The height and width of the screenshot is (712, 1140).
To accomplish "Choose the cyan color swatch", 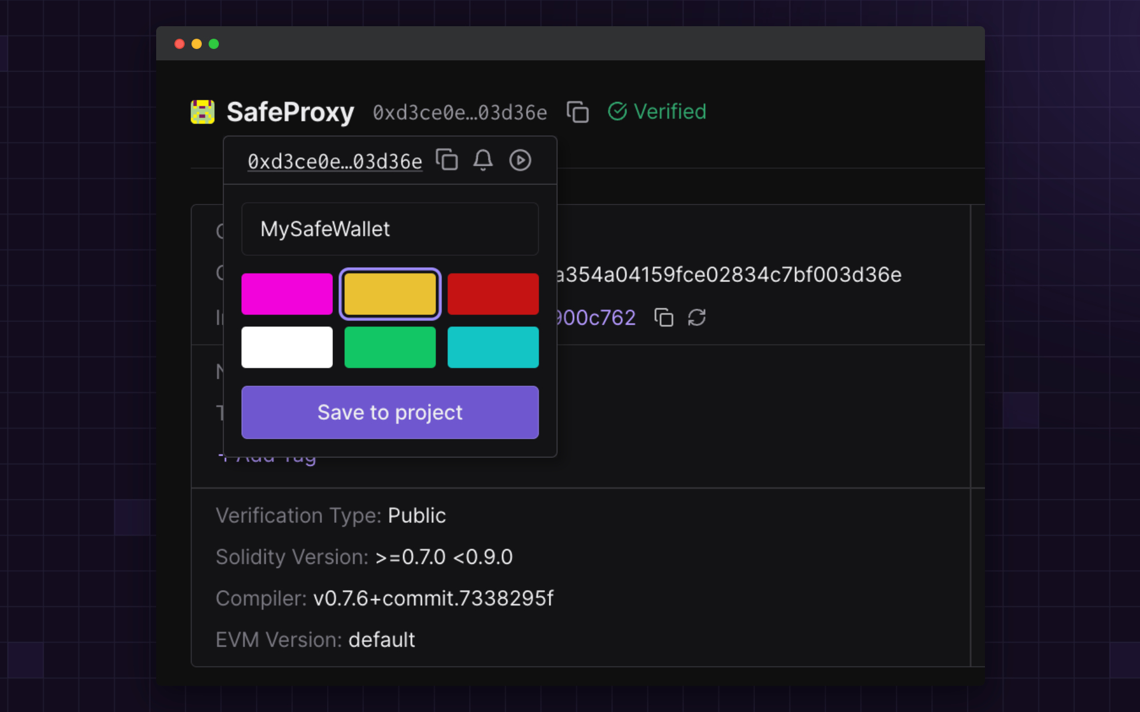I will pyautogui.click(x=492, y=347).
